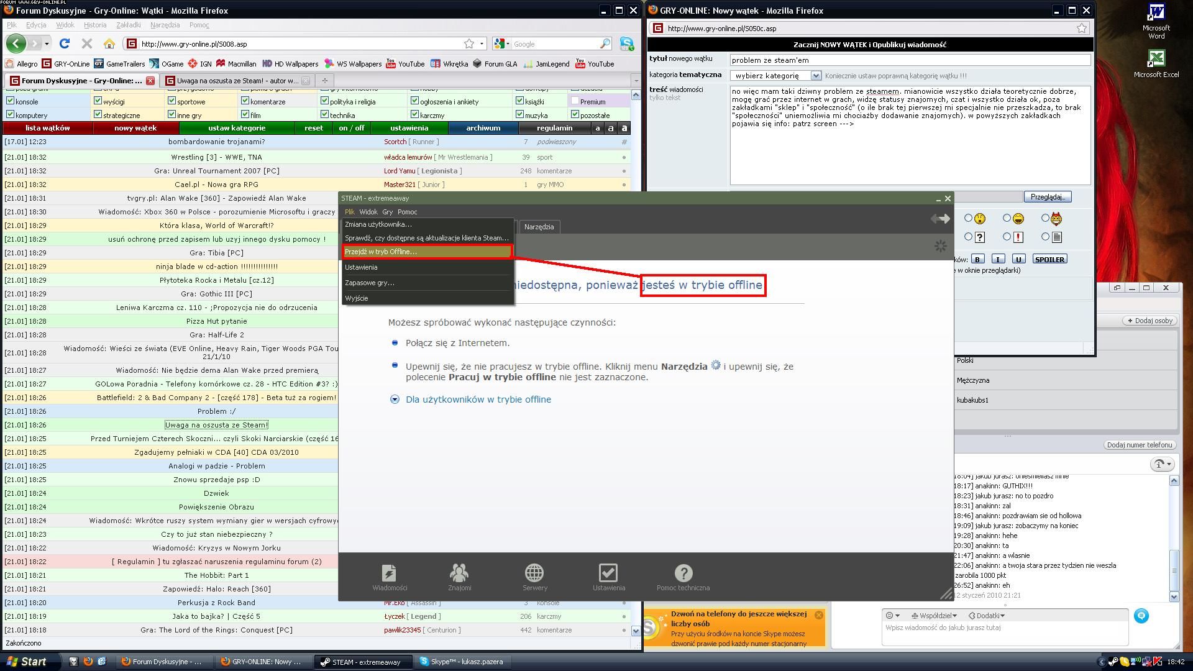1193x671 pixels.
Task: Open Steam Wiadomości bottom icon
Action: [390, 577]
